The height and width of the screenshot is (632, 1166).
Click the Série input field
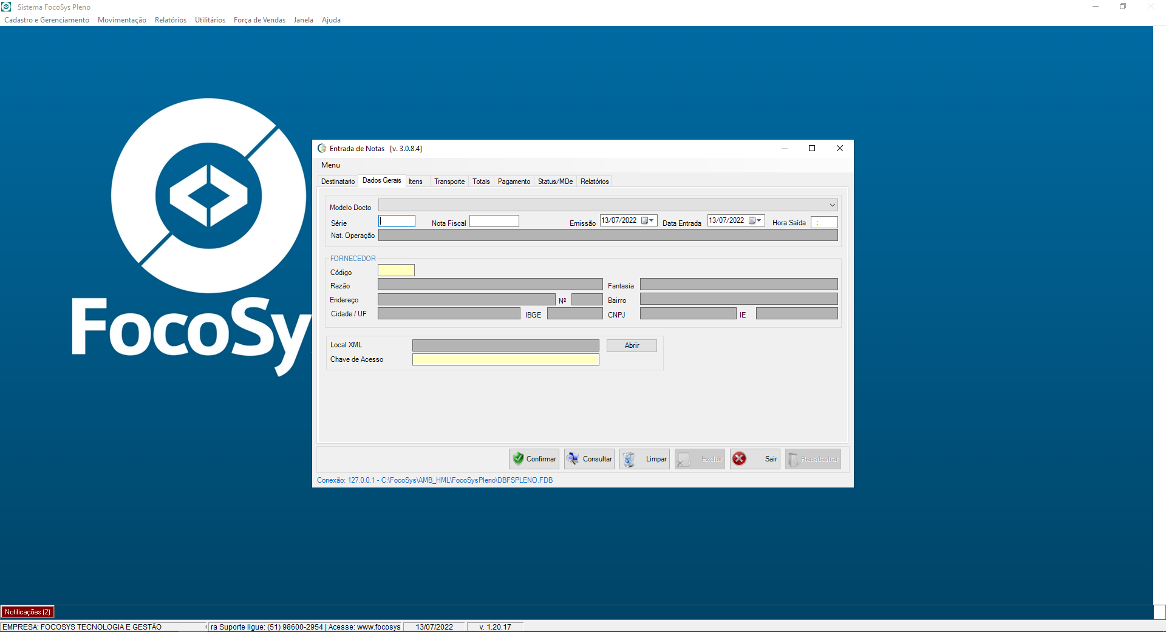397,221
